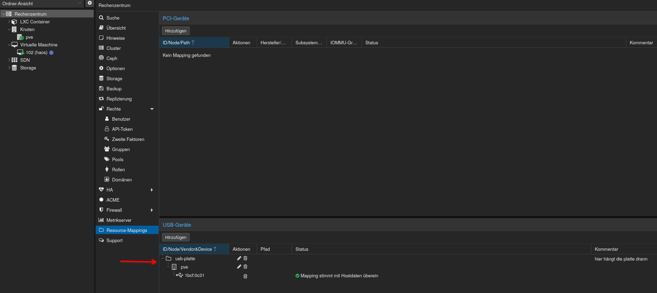Open the Cluster menu entry
Viewport: 657px width, 293px height.
[127, 48]
